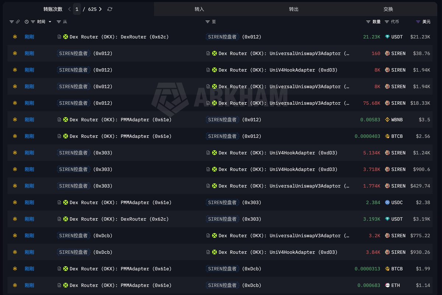Viewport: 442px width, 295px height.
Task: Open UniversalUniswapV3Adaptor recipient on 75.68K row
Action: pos(284,103)
